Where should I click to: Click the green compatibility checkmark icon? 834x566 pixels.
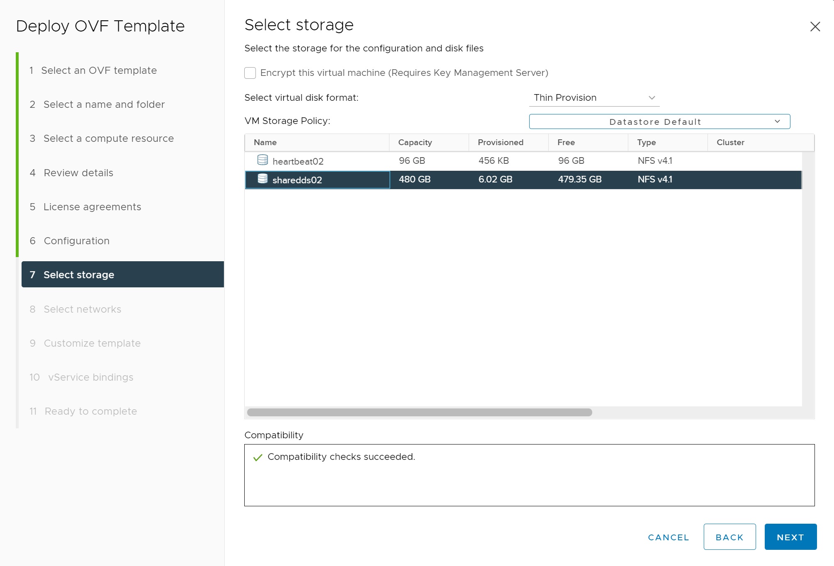pos(258,457)
